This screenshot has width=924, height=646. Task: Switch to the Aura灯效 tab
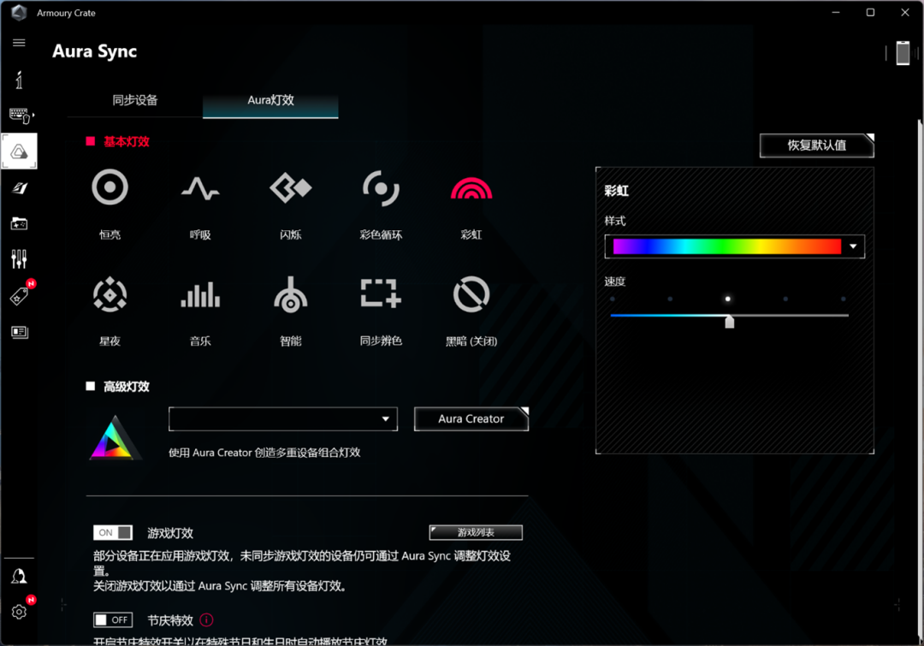click(x=270, y=100)
